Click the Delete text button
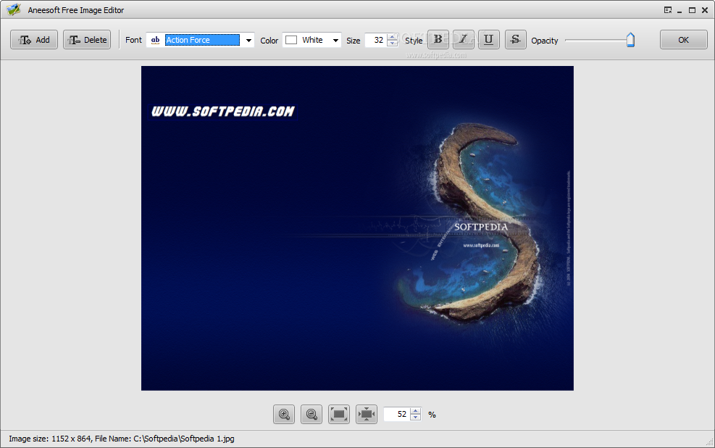 (87, 40)
